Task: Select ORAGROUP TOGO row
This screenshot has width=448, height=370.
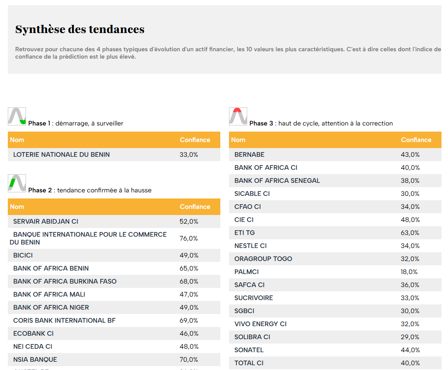Action: tap(335, 259)
